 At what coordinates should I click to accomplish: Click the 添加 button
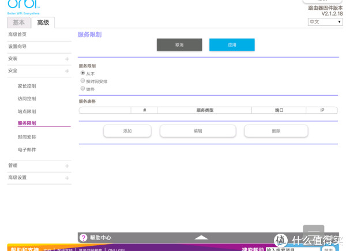point(127,131)
